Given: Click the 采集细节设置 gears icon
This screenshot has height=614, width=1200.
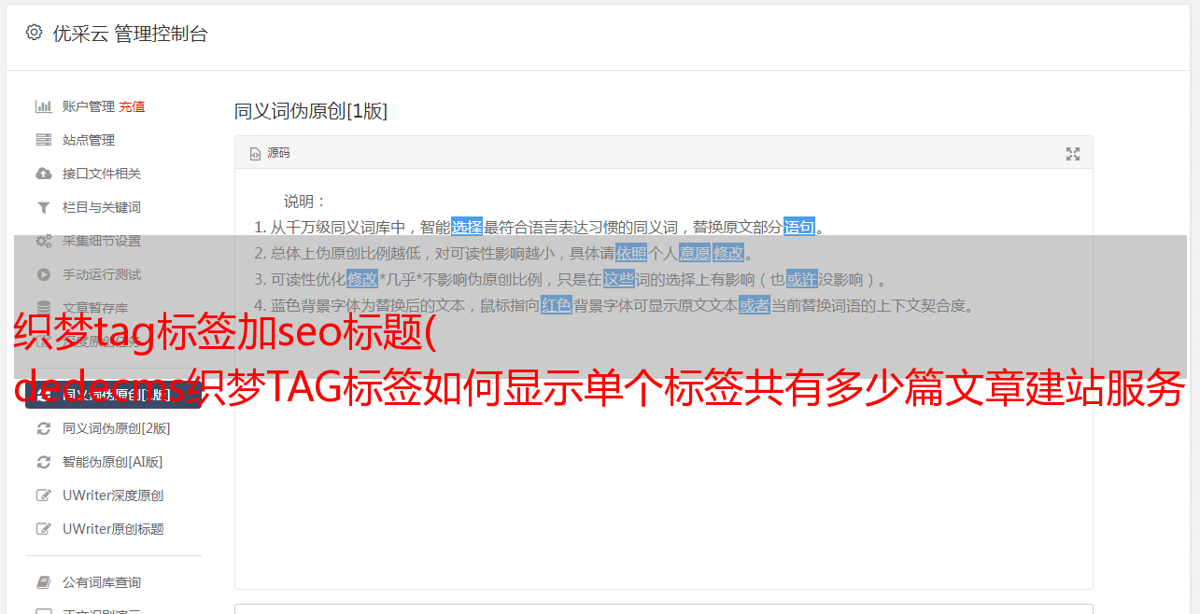Looking at the screenshot, I should pos(43,241).
